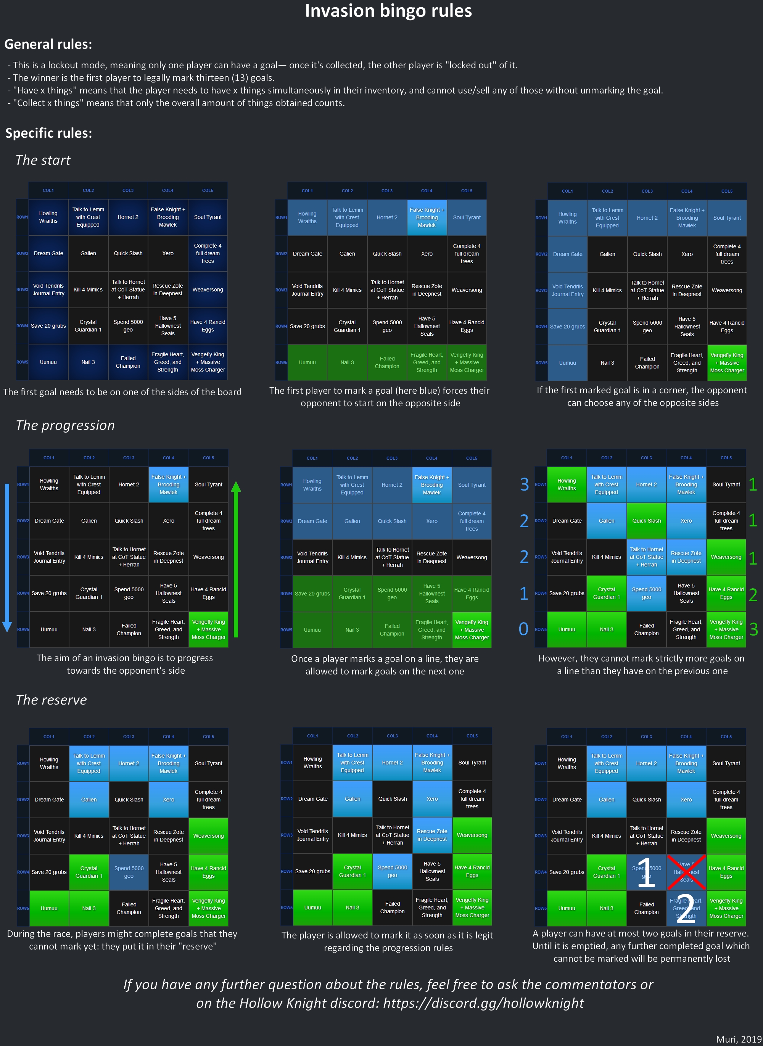Click blue Talk to Hornet cell in third progression board

[647, 557]
